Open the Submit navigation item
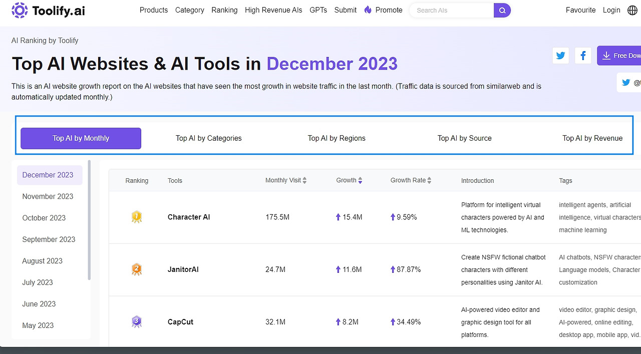 click(x=346, y=10)
